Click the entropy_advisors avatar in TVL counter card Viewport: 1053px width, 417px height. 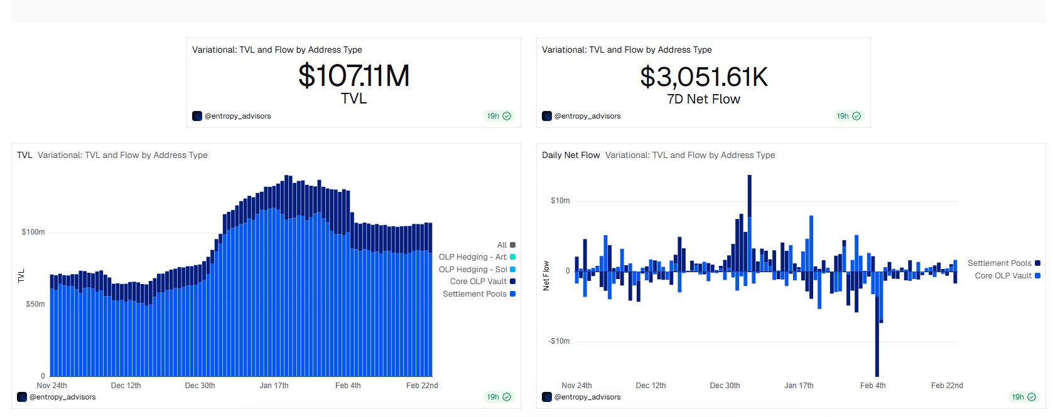pyautogui.click(x=197, y=116)
